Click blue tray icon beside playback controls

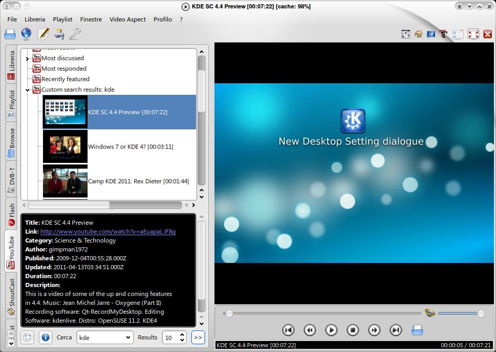(x=417, y=330)
